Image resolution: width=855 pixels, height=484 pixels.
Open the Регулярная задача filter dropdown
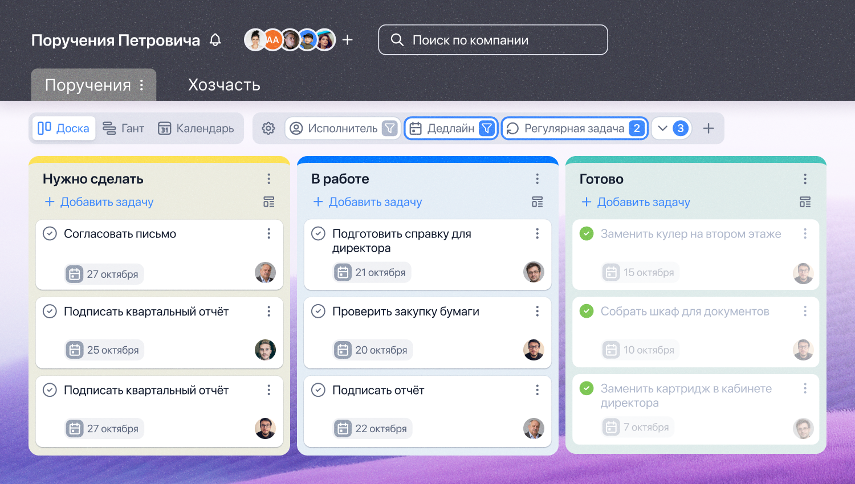click(x=575, y=128)
